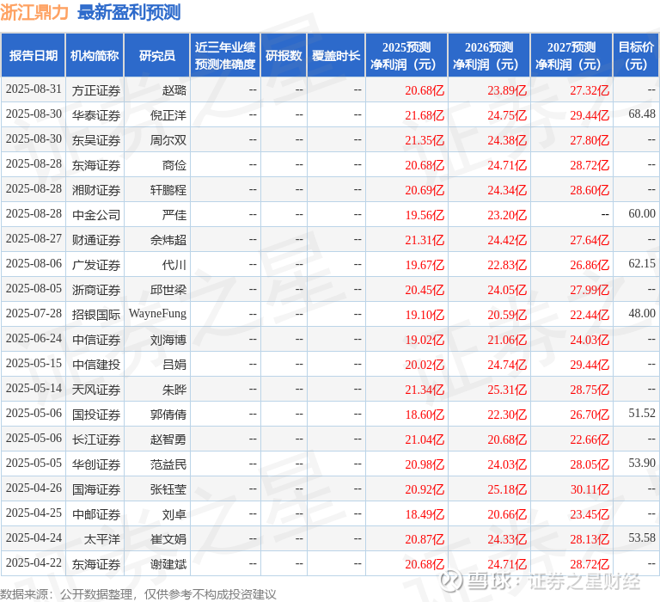
Task: Click analyst name WayneFung
Action: point(157,314)
